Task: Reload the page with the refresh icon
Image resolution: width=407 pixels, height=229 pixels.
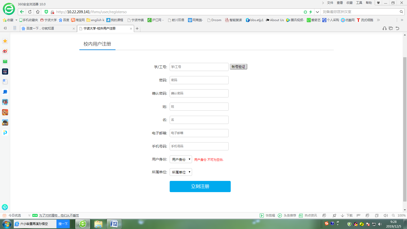Action: (30, 12)
